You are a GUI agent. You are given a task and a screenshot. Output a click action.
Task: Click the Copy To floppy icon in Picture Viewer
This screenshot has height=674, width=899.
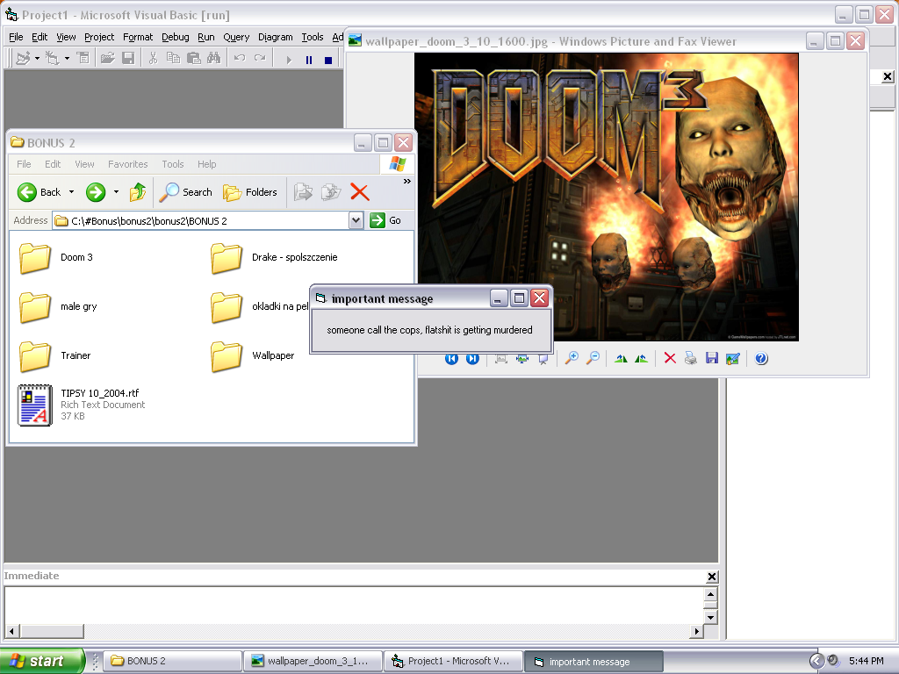click(x=711, y=359)
